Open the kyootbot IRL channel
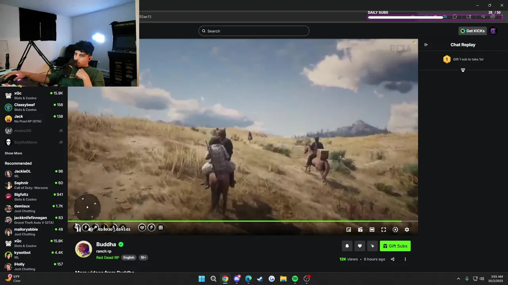Screen dimensions: 508x285 pyautogui.click(x=34, y=255)
